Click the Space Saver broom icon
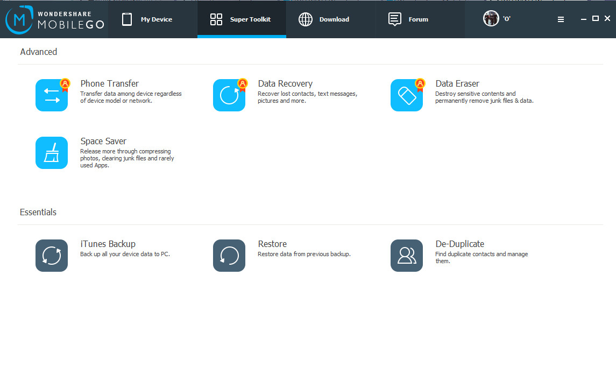Viewport: 616px width, 381px height. 52,153
